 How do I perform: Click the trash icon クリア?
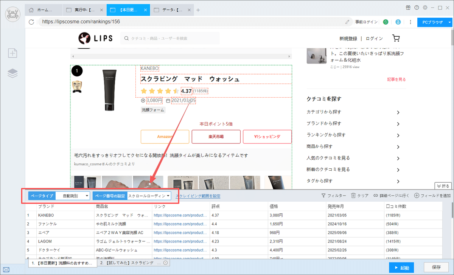[x=359, y=196]
